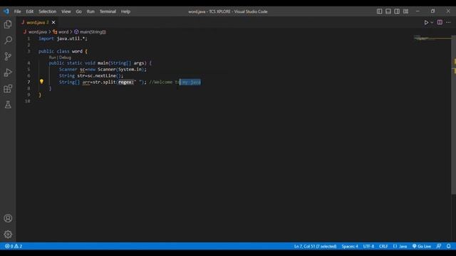Change indentation via Spaces: 4
This screenshot has width=456, height=256.
(350, 246)
